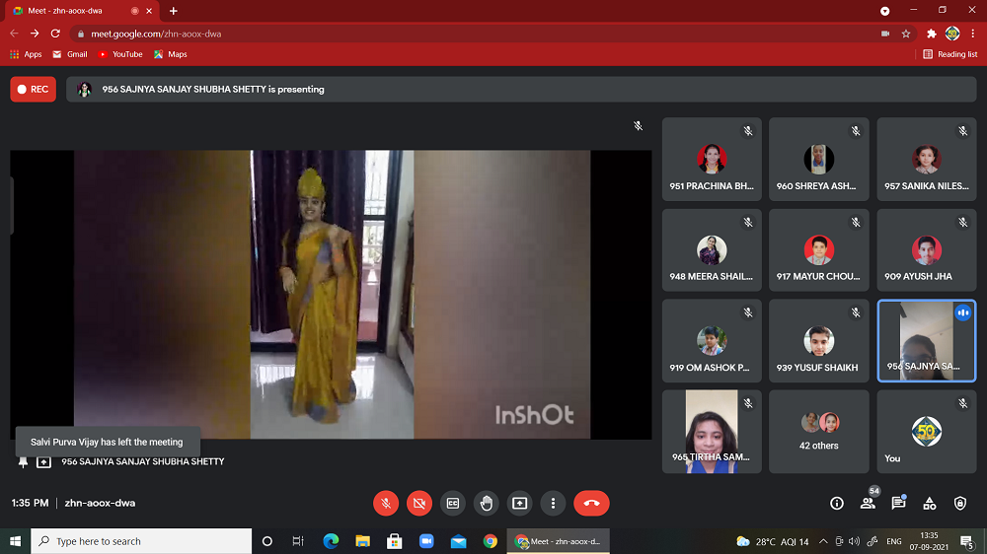Click the Reading list button
The image size is (987, 554).
pyautogui.click(x=949, y=54)
